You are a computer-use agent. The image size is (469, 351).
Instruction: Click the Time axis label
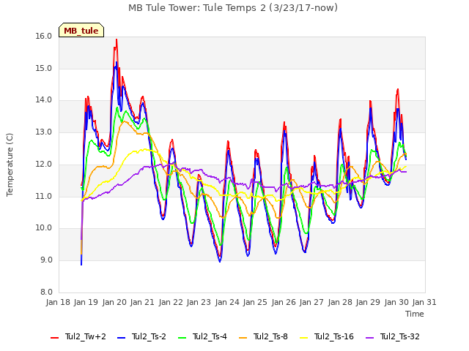(x=415, y=314)
